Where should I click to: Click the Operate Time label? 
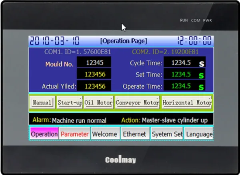click(x=142, y=86)
